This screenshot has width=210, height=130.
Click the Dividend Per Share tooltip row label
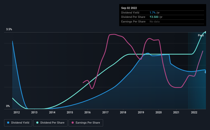tap(133, 17)
